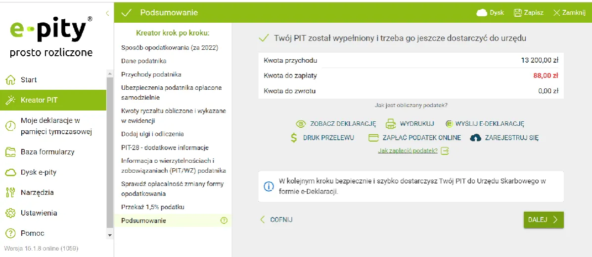The height and width of the screenshot is (257, 592).
Task: Click the ZOBACZ DEKLARACJĘ text
Action: (x=343, y=124)
